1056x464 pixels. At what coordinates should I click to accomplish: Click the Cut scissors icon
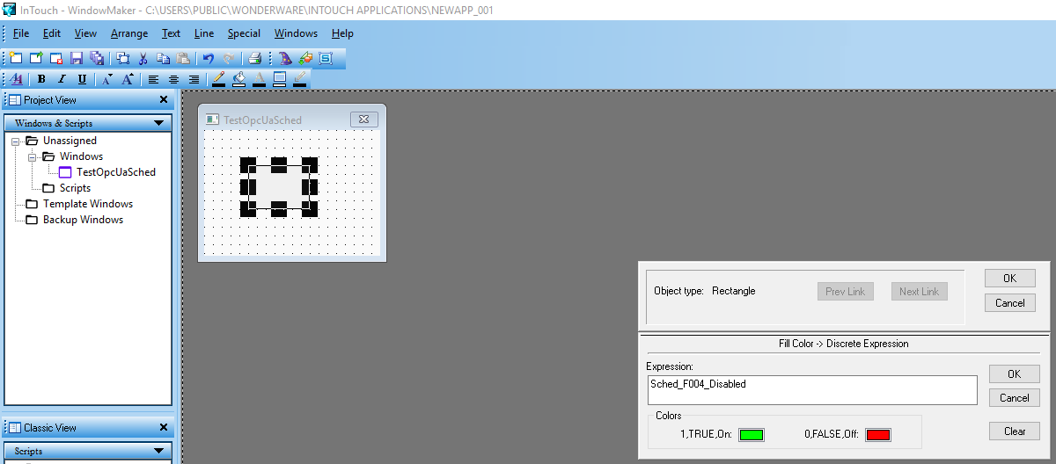(143, 58)
